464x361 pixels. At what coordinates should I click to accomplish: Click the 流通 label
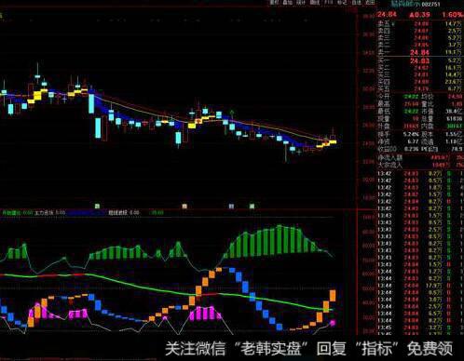pyautogui.click(x=428, y=141)
